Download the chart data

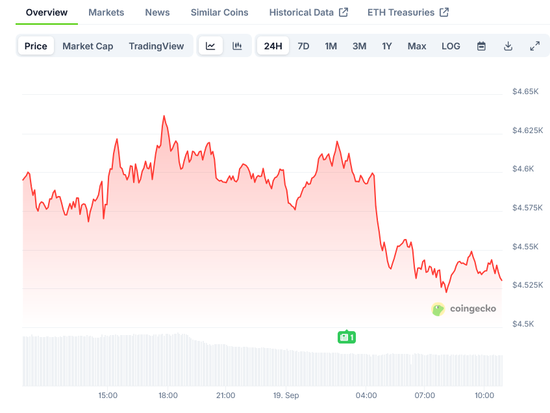tap(508, 46)
